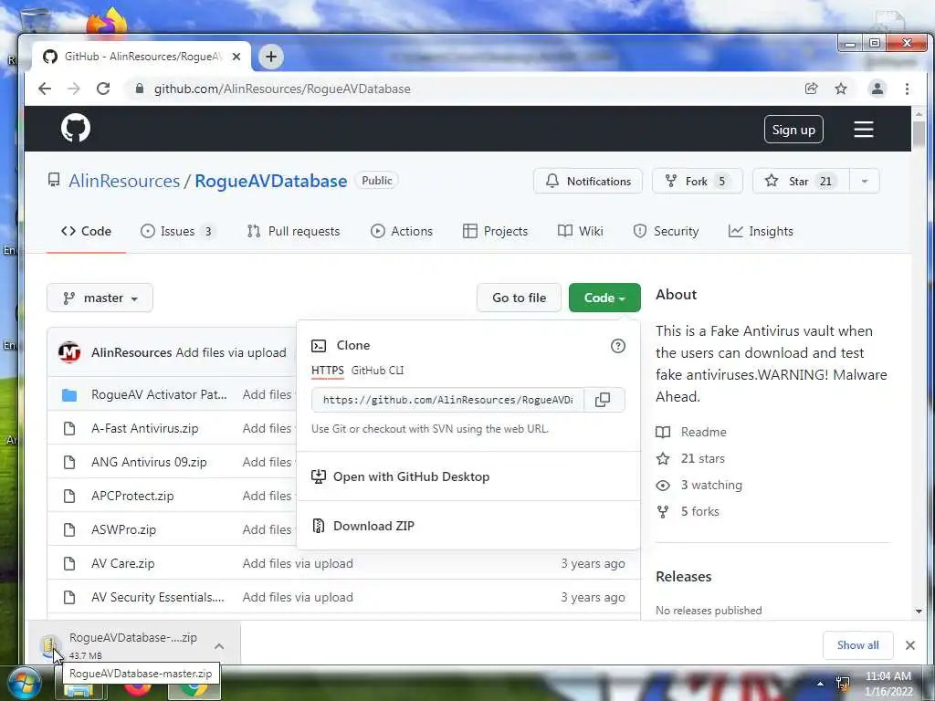The image size is (935, 701).
Task: Open the master branch dropdown
Action: 100,298
